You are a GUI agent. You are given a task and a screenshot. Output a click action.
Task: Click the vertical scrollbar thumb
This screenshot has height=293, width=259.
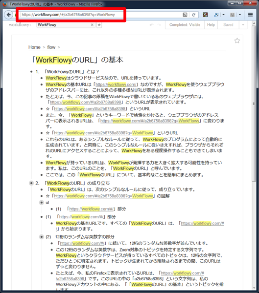[x=254, y=104]
